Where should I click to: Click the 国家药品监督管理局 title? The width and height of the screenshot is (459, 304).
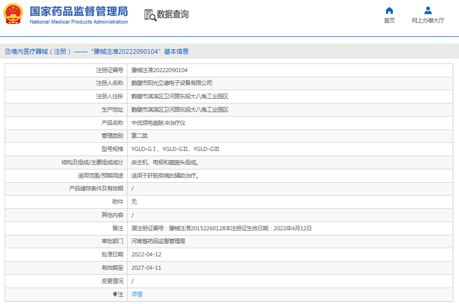[79, 11]
